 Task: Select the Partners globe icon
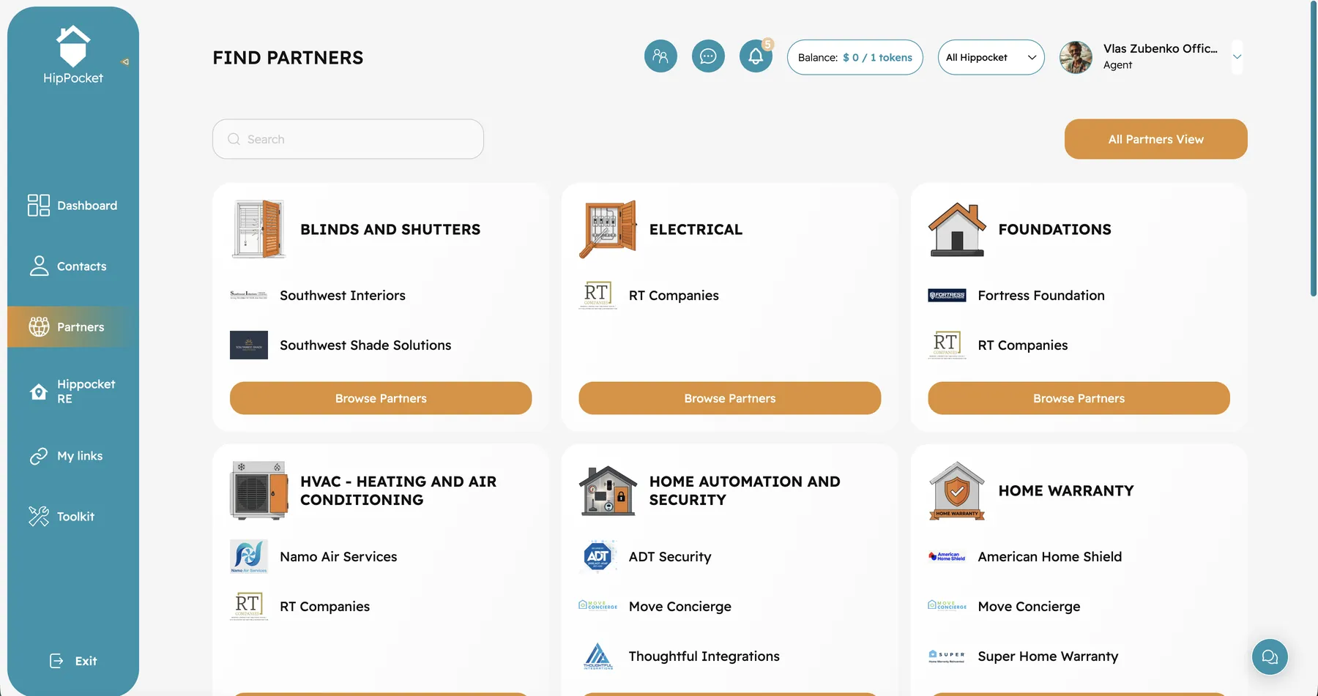click(x=39, y=326)
